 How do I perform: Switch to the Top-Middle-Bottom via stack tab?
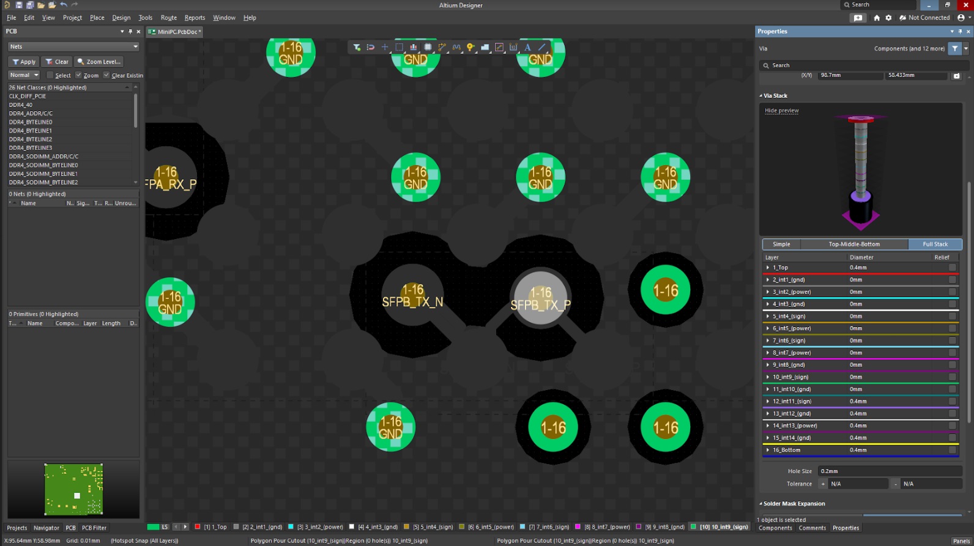(x=853, y=244)
